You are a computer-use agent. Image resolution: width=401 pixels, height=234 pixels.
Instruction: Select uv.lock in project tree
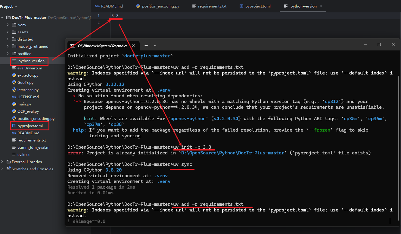coord(23,154)
